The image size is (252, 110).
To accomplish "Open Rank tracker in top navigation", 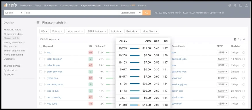I will pyautogui.click(x=111, y=5).
